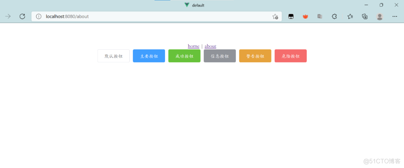Click the browser forward arrow
404x168 pixels.
click(x=8, y=16)
